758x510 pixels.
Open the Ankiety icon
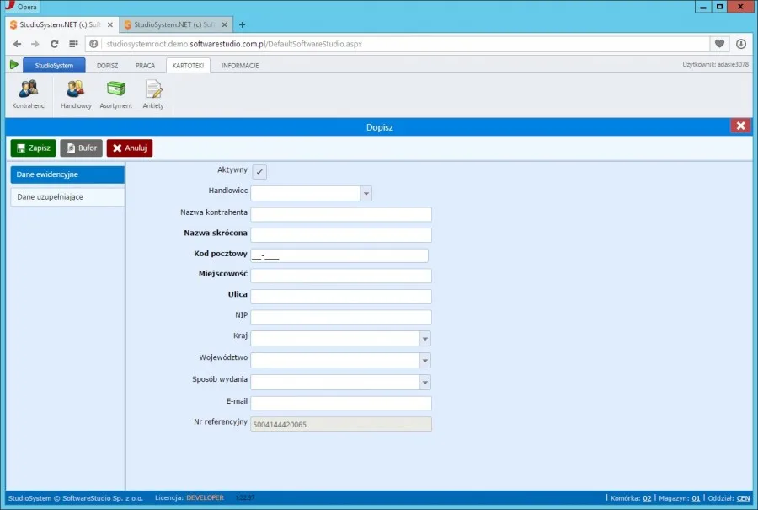pos(153,94)
